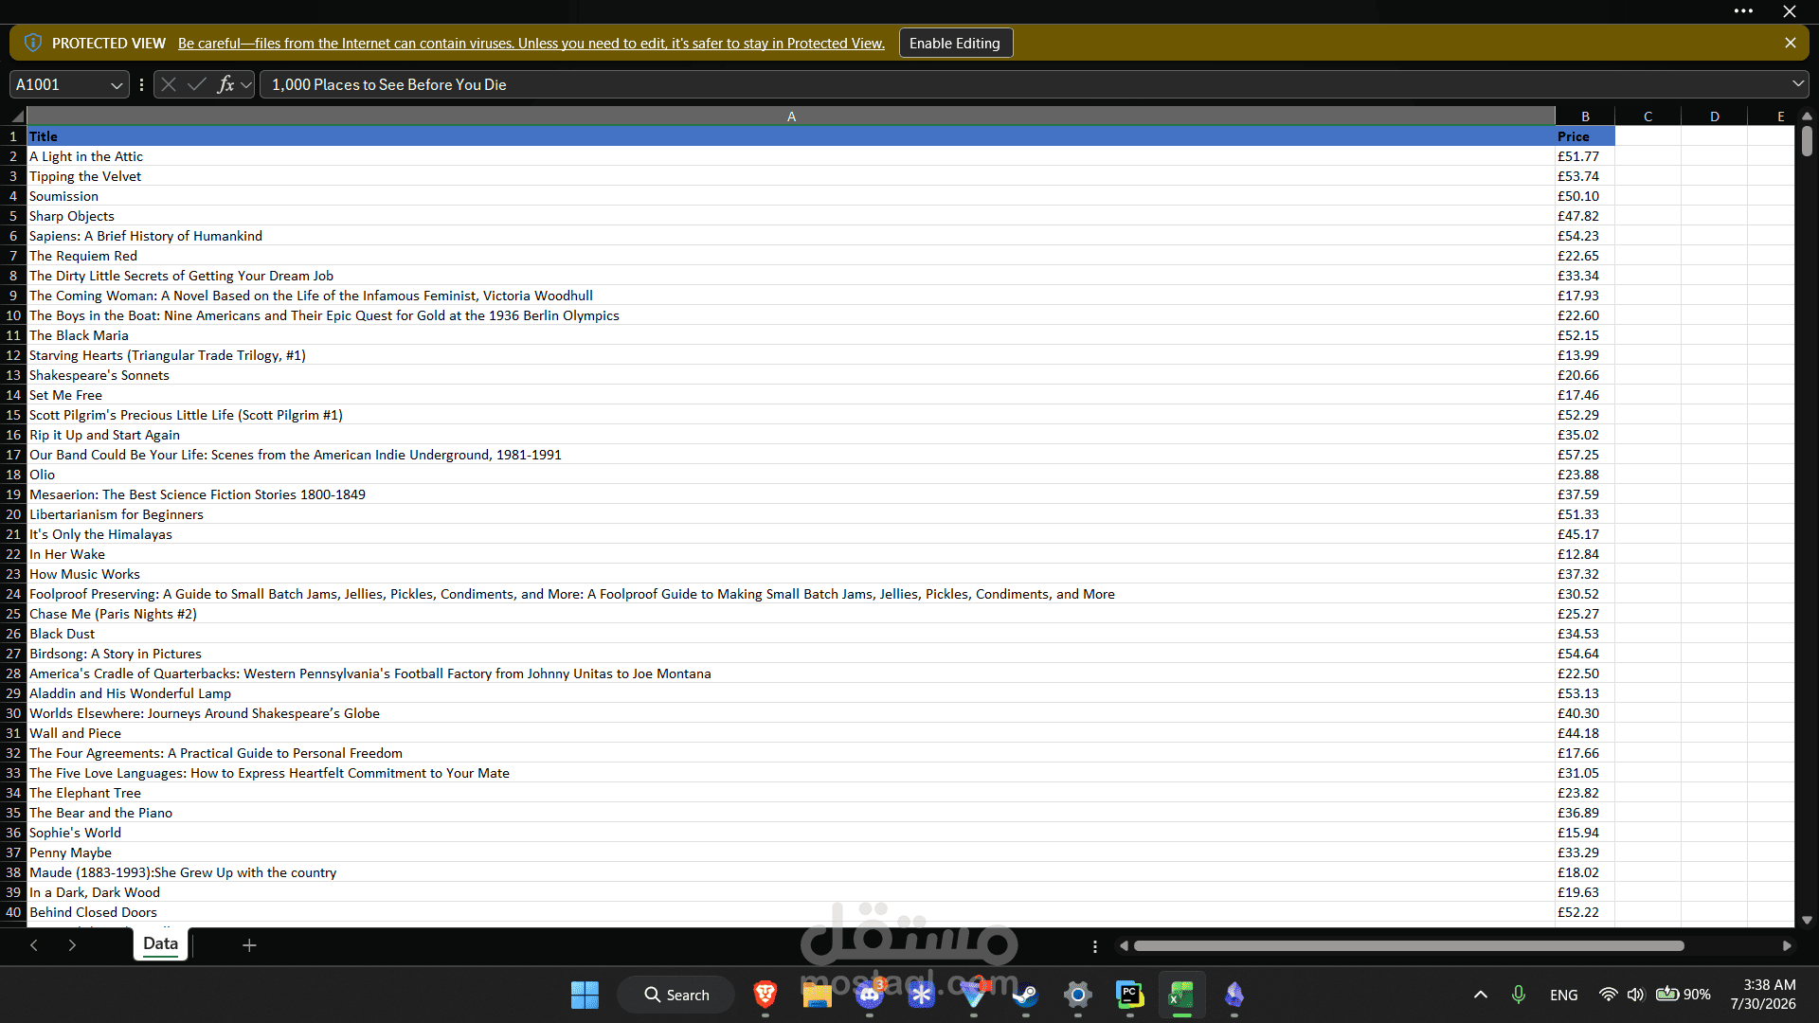The image size is (1819, 1023).
Task: Click the horizontal scrollbar thumb
Action: pyautogui.click(x=1409, y=946)
